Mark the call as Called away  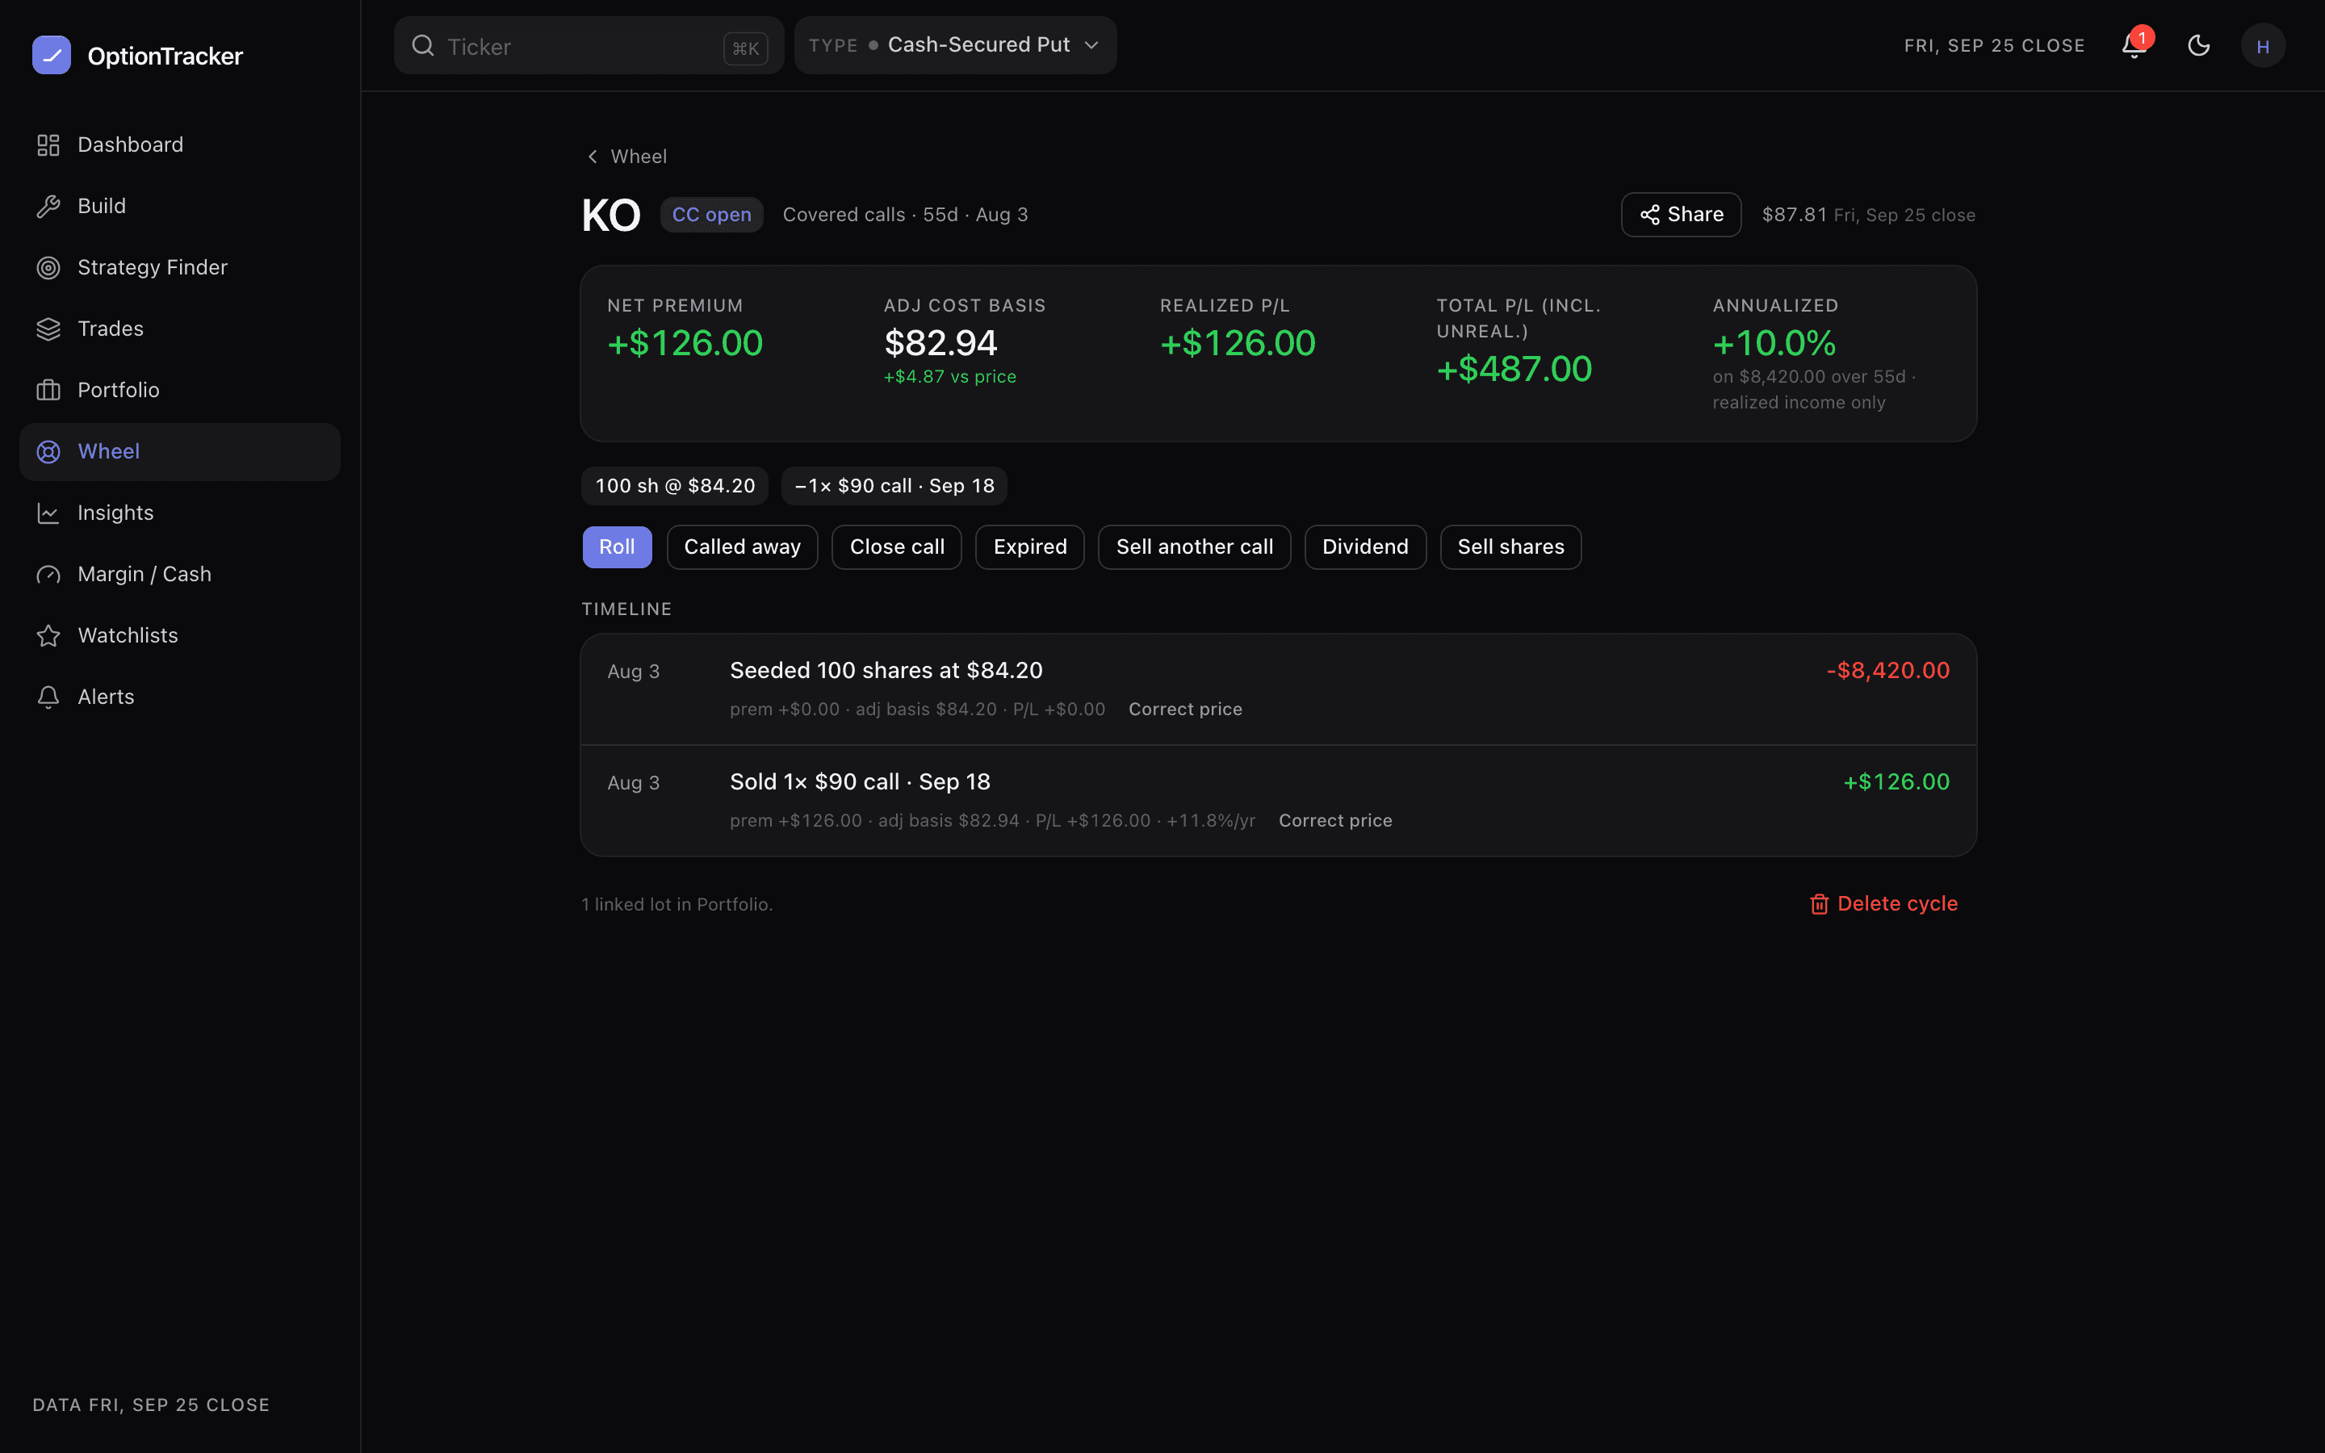(742, 546)
